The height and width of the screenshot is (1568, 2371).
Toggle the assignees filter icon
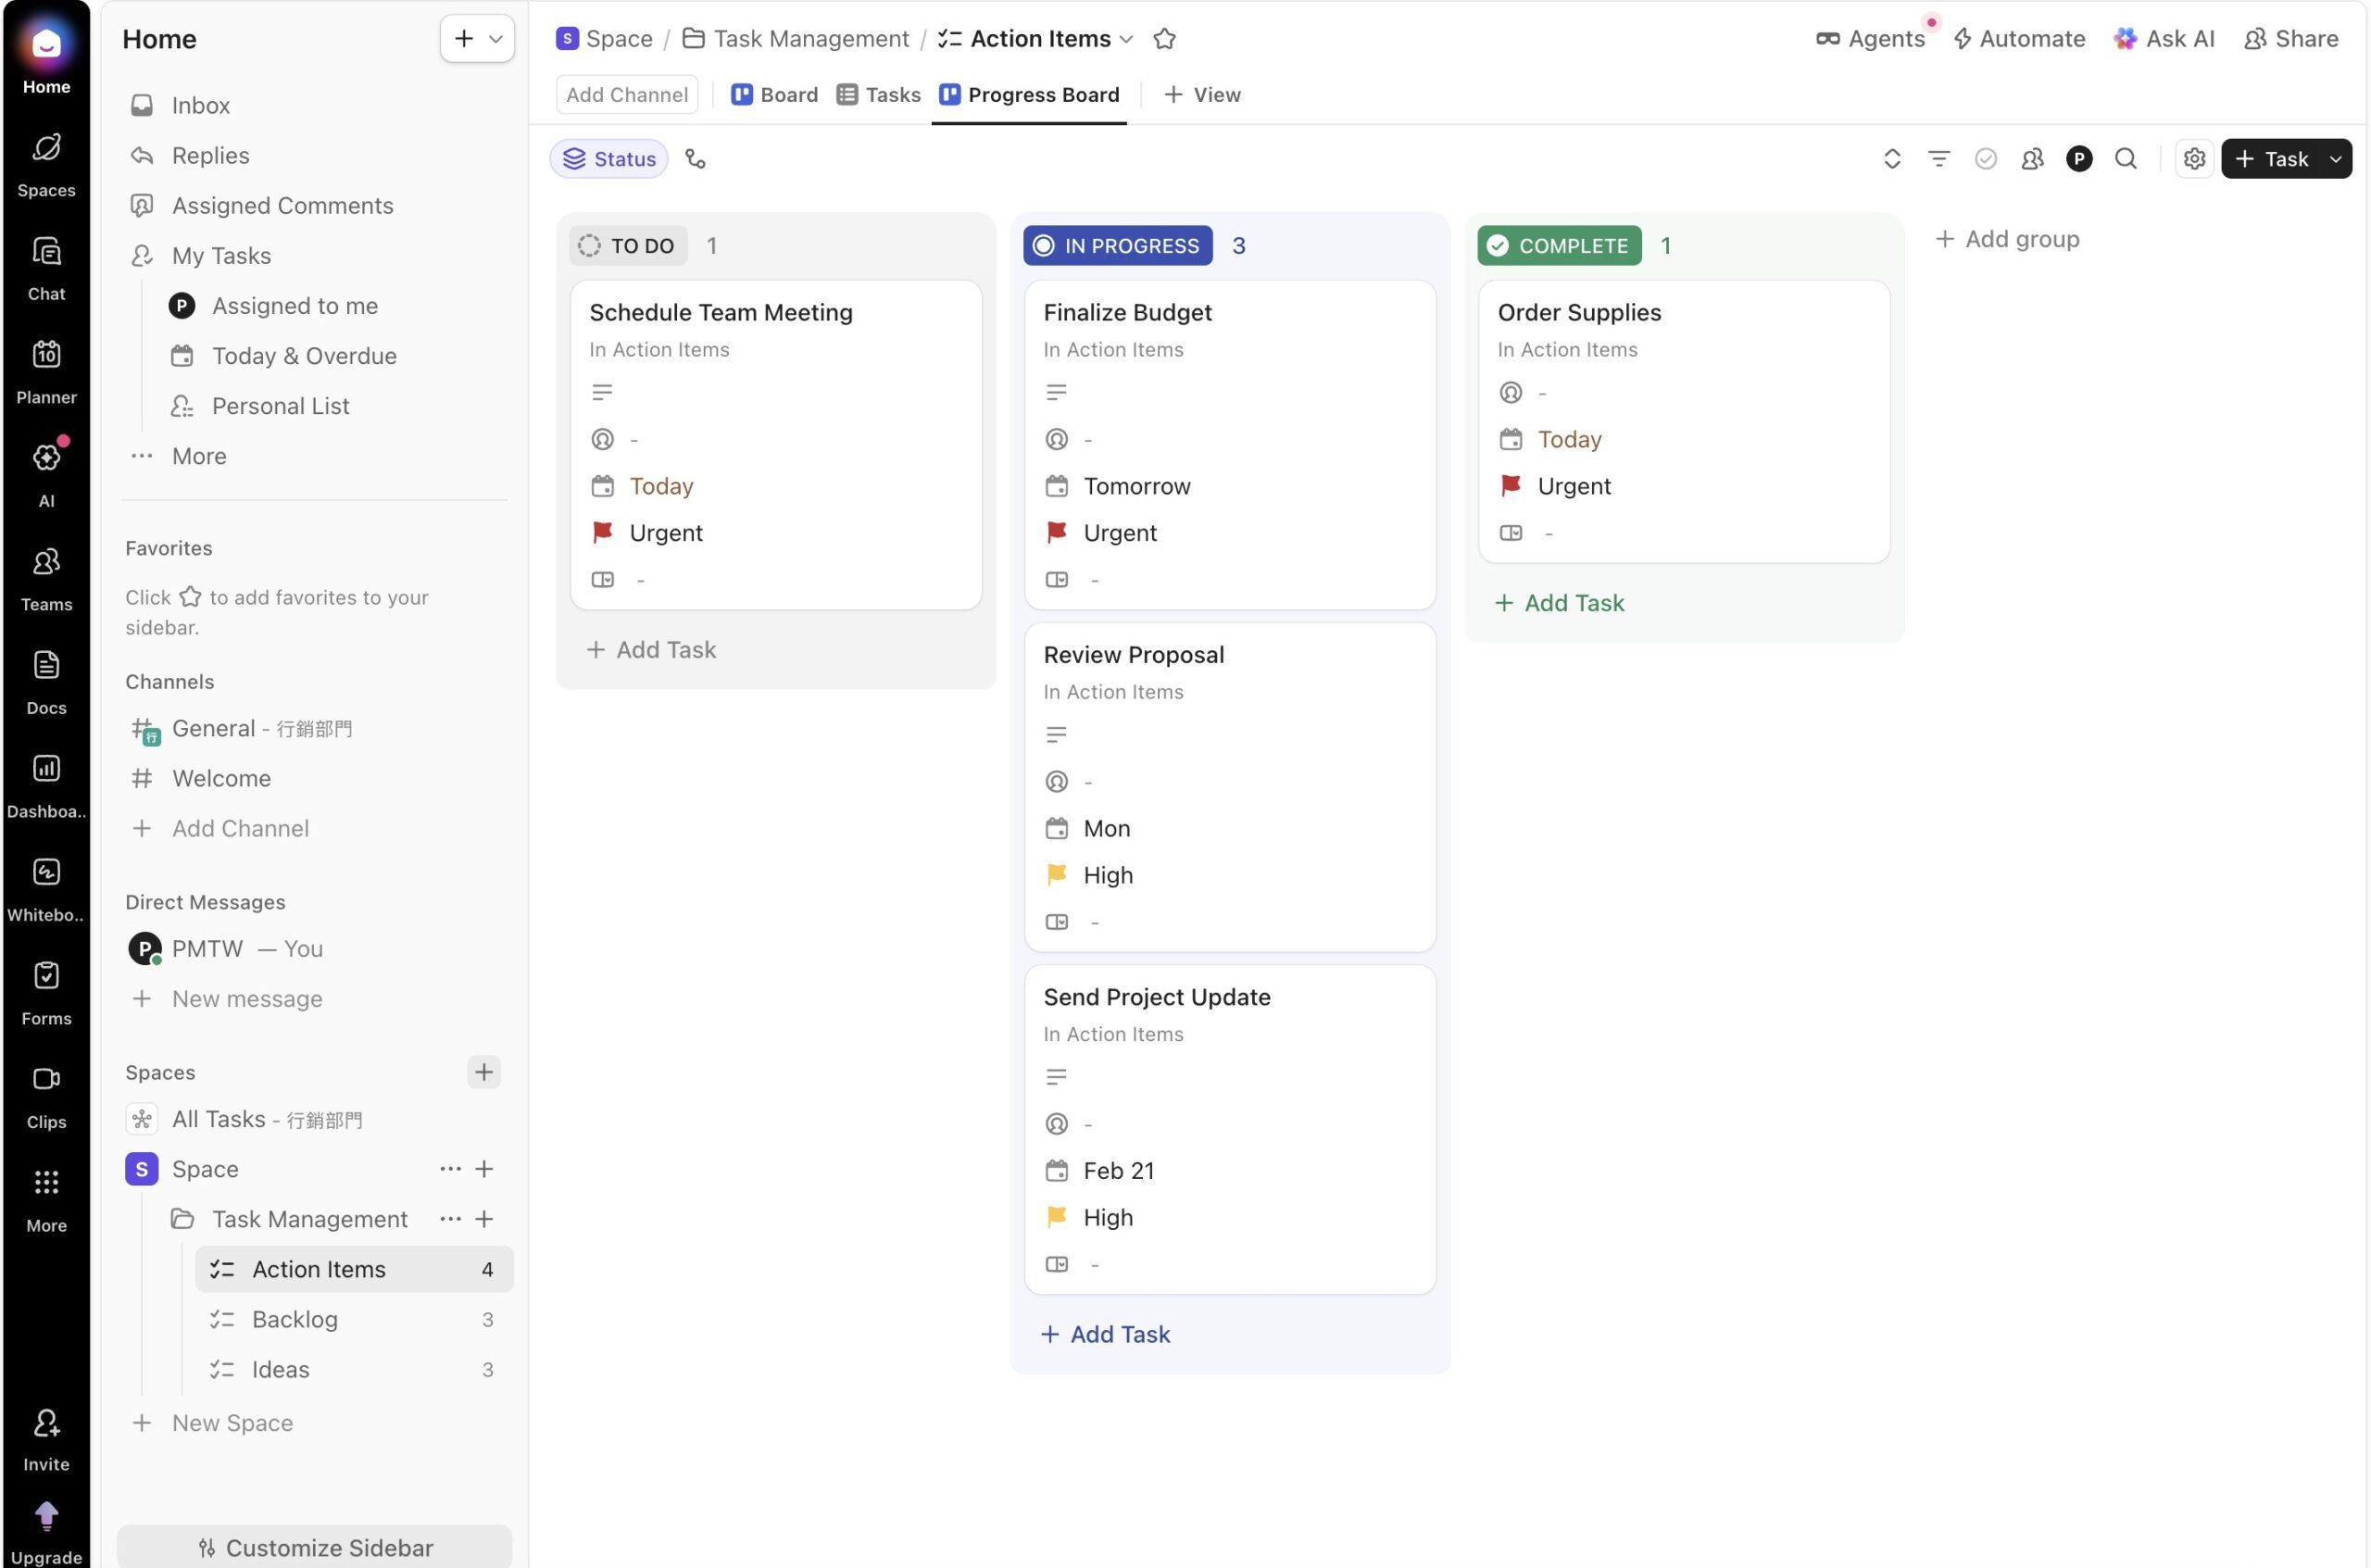[x=2031, y=158]
